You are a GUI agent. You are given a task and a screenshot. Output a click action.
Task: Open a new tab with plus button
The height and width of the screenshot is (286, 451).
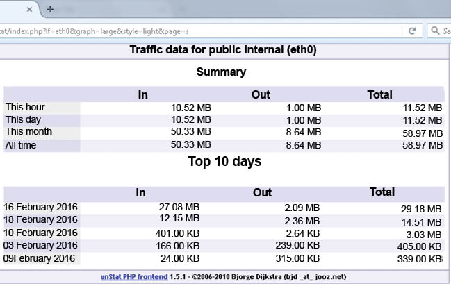50,9
